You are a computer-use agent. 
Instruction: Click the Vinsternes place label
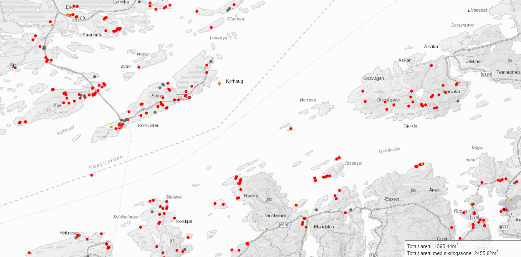tap(276, 215)
